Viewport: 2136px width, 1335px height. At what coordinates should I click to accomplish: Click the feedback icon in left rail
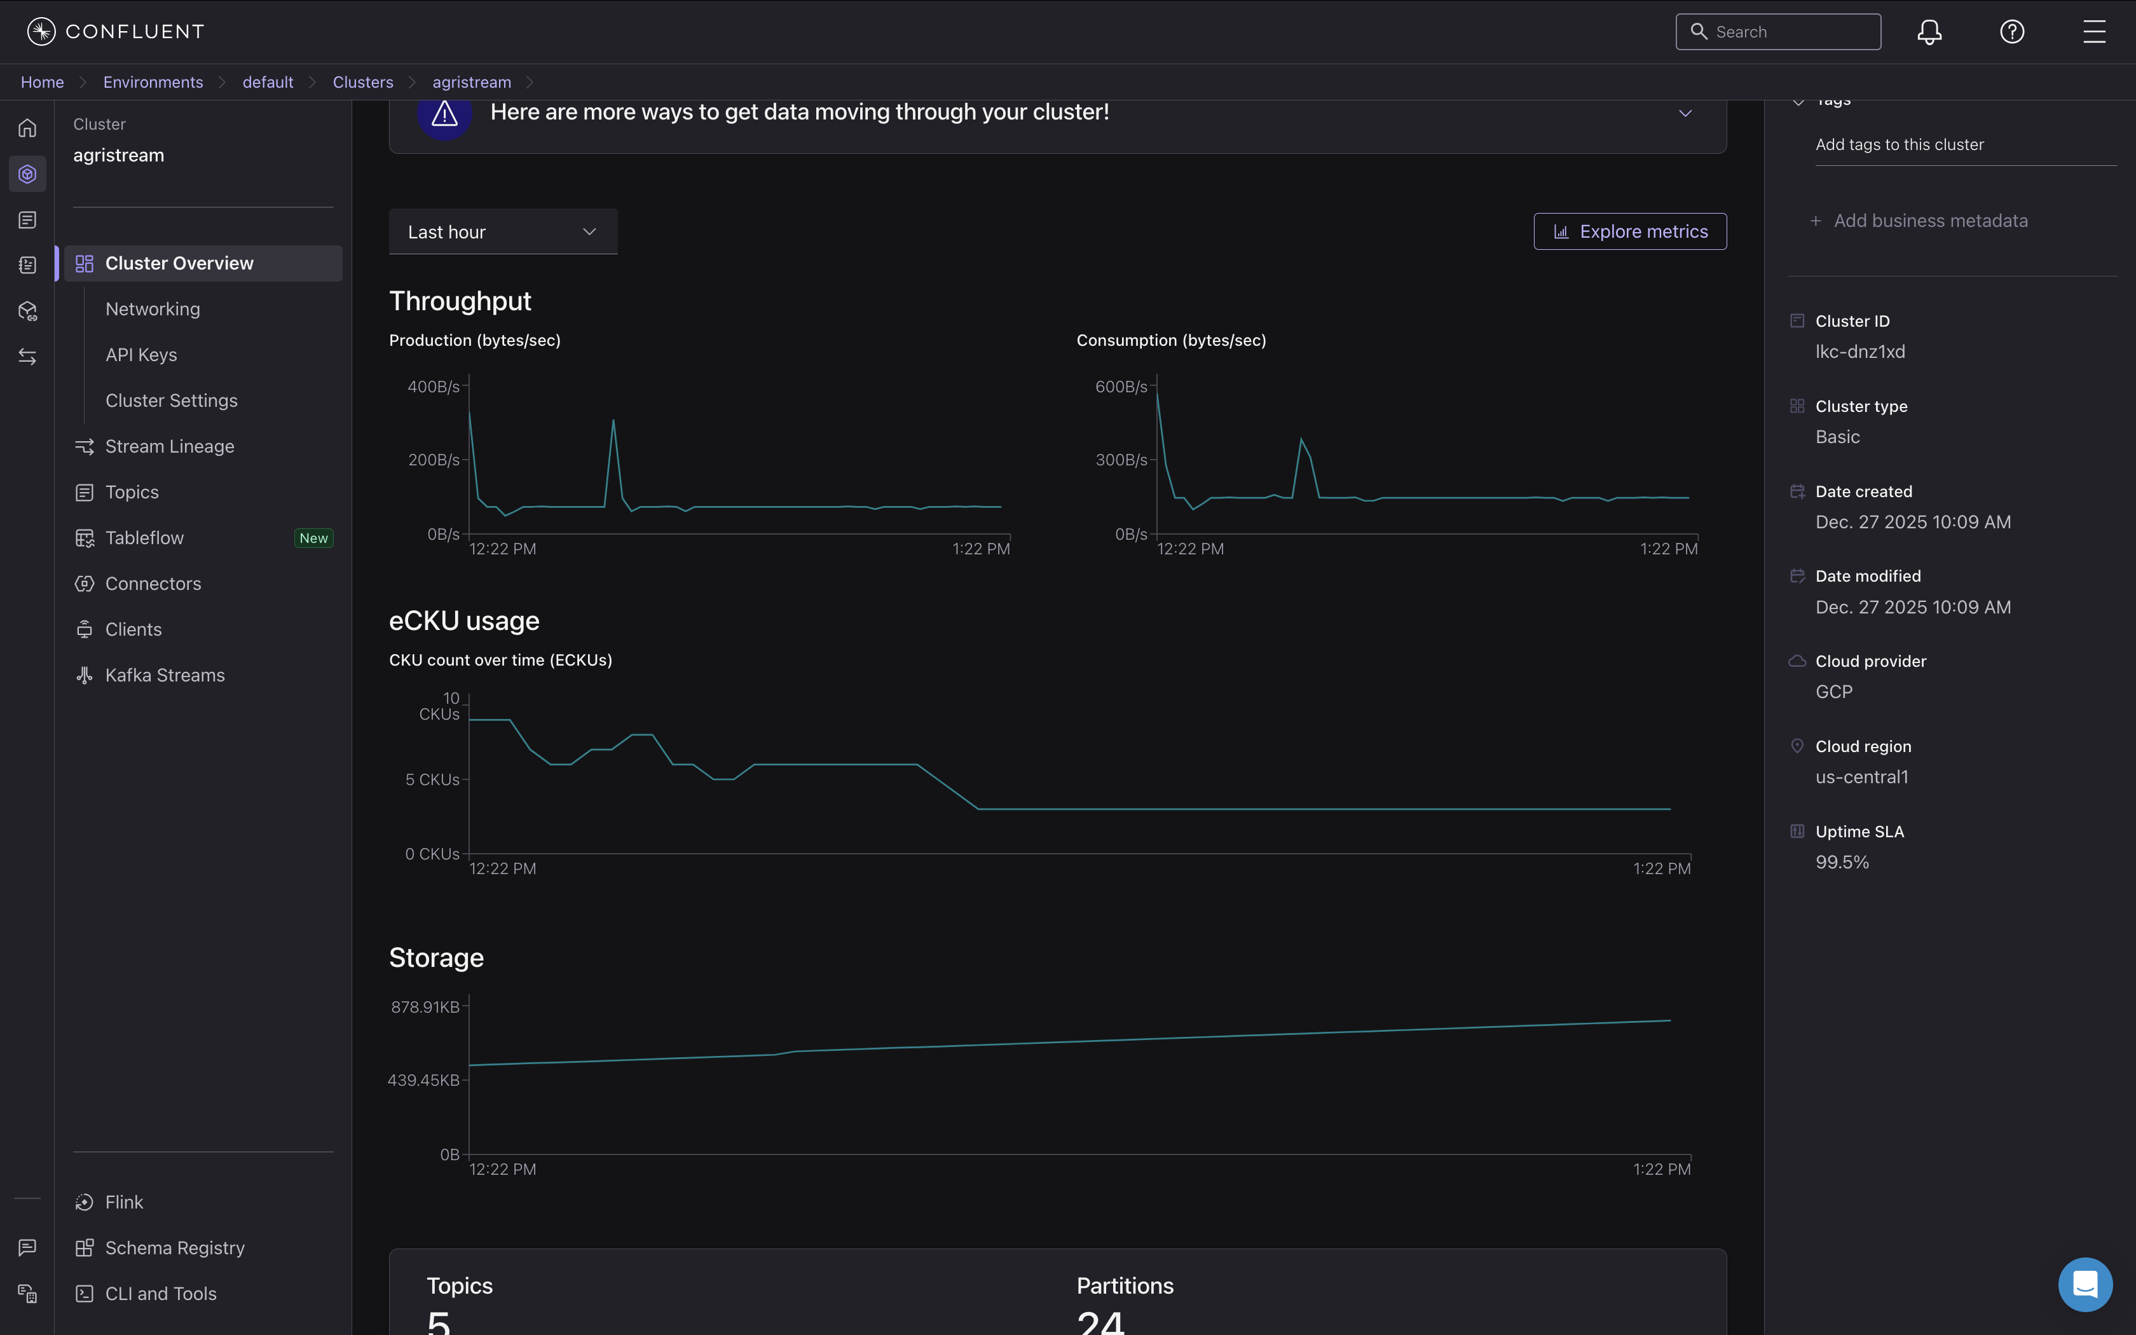pyautogui.click(x=27, y=1247)
